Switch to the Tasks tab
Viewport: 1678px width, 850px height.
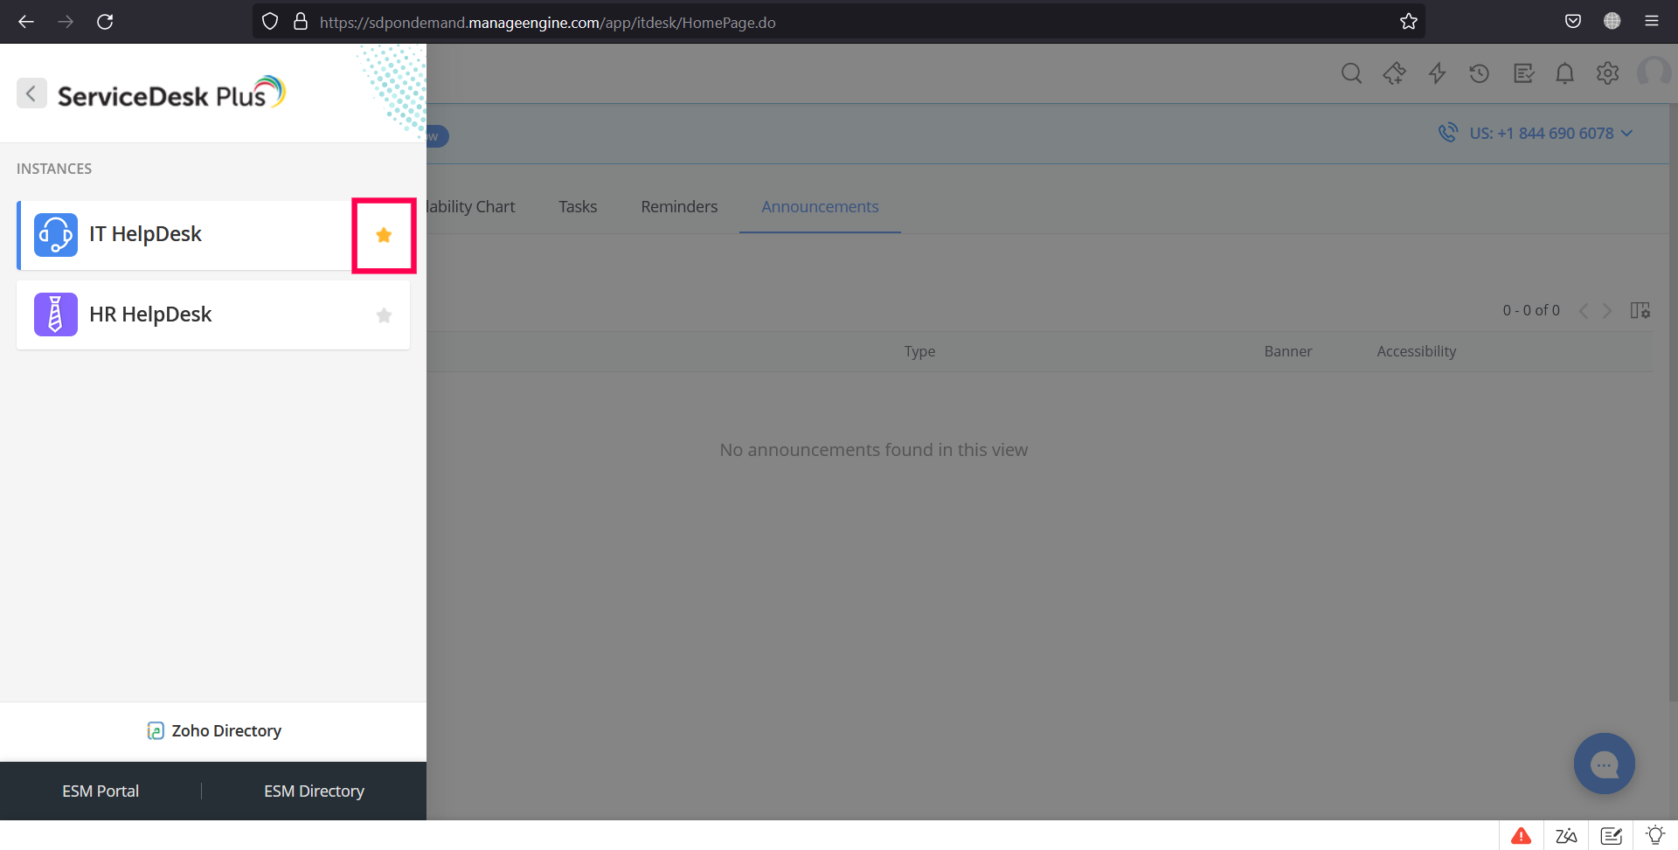coord(578,207)
